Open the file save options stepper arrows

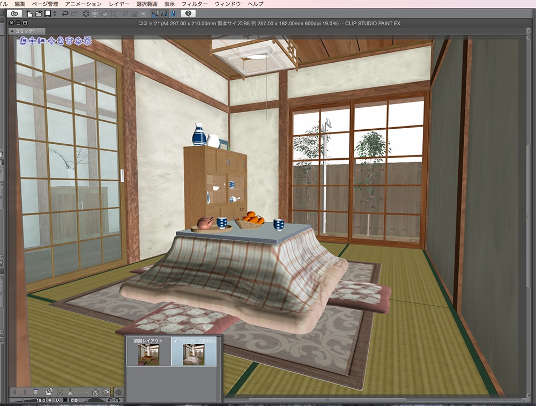pyautogui.click(x=54, y=13)
